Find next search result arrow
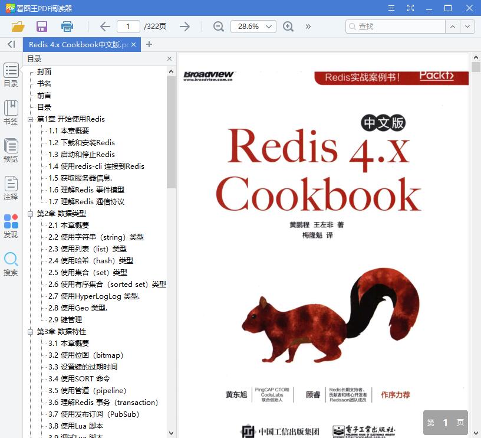 click(467, 27)
